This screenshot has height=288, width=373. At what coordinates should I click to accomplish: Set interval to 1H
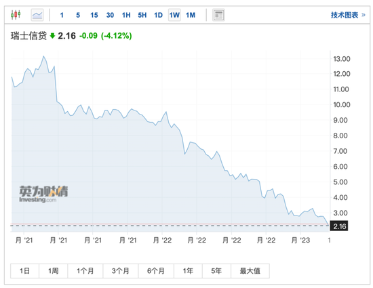pyautogui.click(x=126, y=15)
